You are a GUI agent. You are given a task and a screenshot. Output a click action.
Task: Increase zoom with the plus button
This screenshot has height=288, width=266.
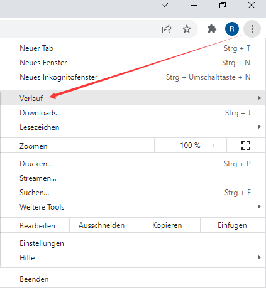[214, 146]
